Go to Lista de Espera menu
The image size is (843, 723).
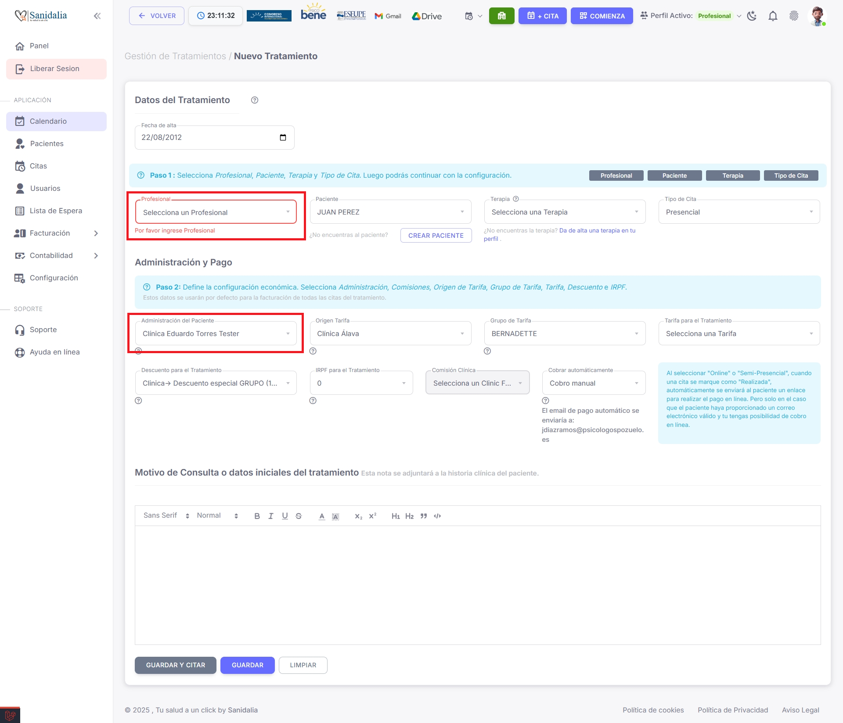tap(56, 211)
